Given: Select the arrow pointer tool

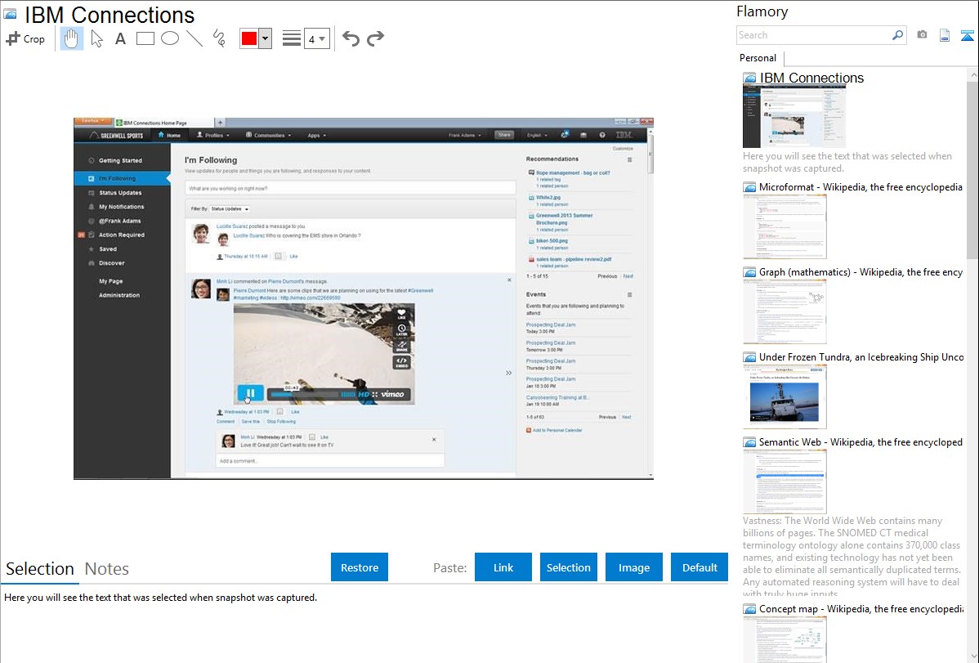Looking at the screenshot, I should point(96,38).
